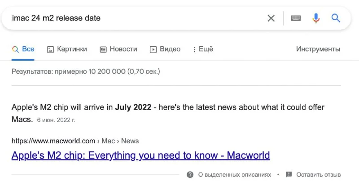
Task: Open the on-screen keyboard icon
Action: pyautogui.click(x=295, y=18)
